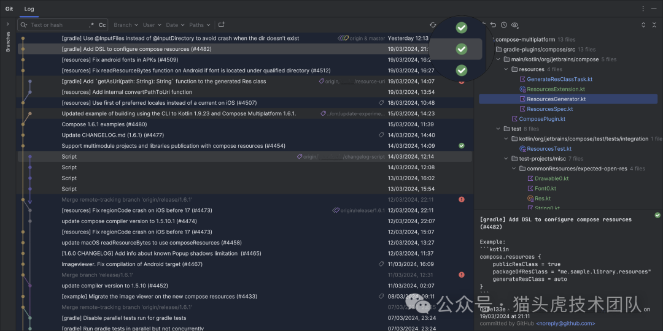The height and width of the screenshot is (331, 663).
Task: Click folder icon beside gradle-plugins/compose/src
Action: point(498,50)
